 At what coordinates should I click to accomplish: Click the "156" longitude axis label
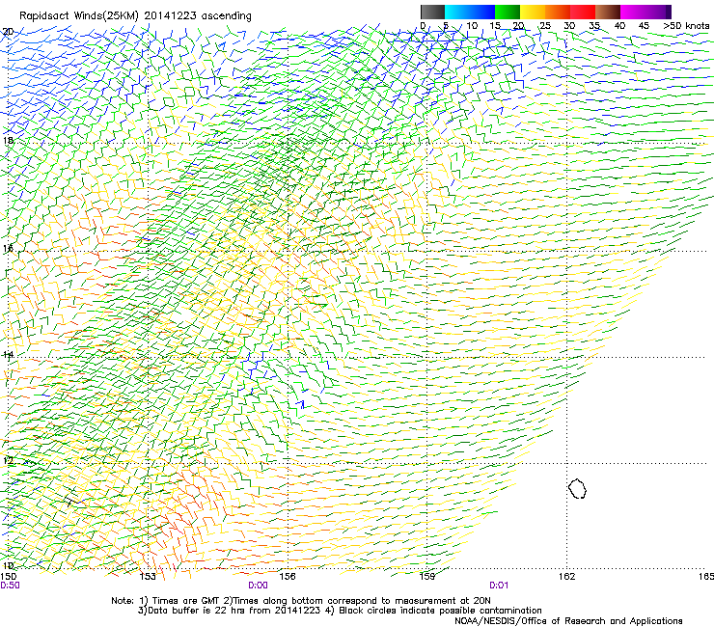point(288,577)
